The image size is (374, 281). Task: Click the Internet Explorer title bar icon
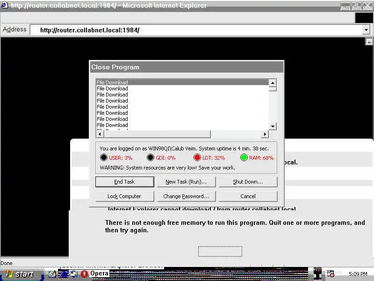tap(4, 5)
